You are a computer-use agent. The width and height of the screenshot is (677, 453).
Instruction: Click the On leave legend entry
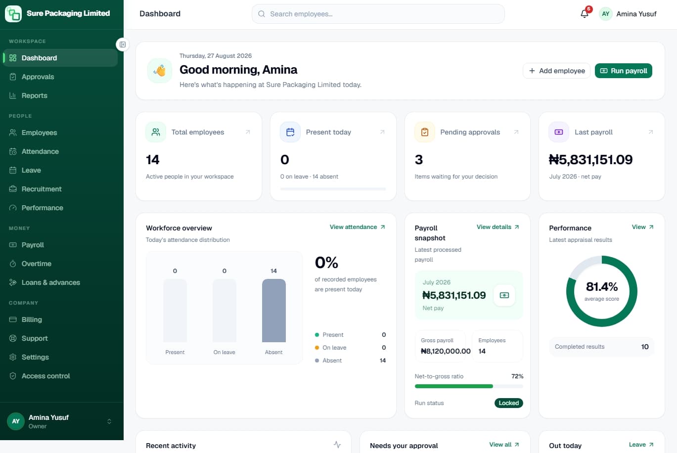351,348
